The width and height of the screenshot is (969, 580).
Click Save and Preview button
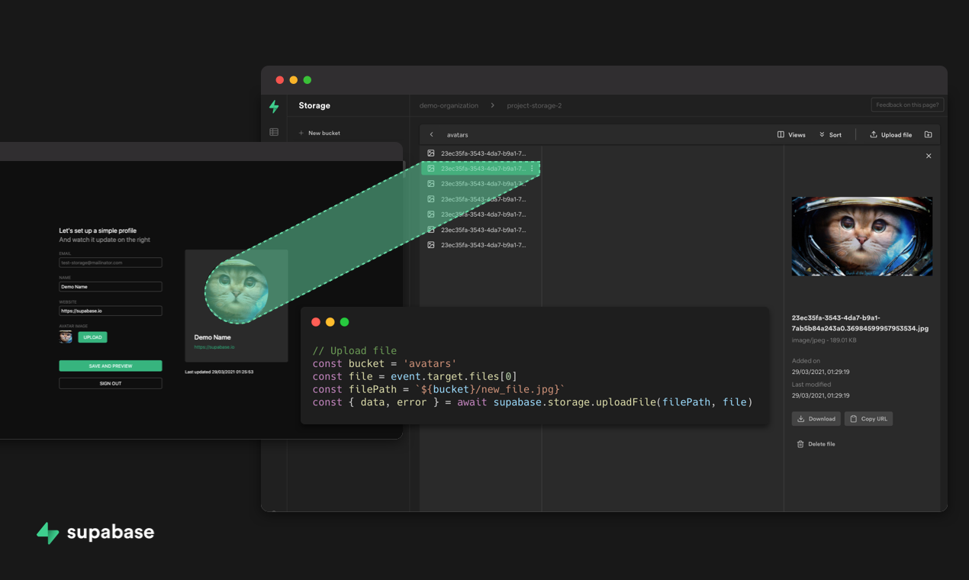click(111, 366)
